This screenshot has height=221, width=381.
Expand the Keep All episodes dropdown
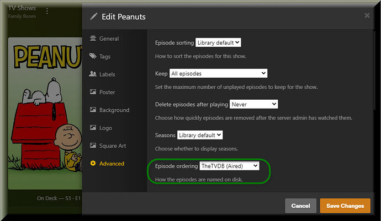pos(218,73)
